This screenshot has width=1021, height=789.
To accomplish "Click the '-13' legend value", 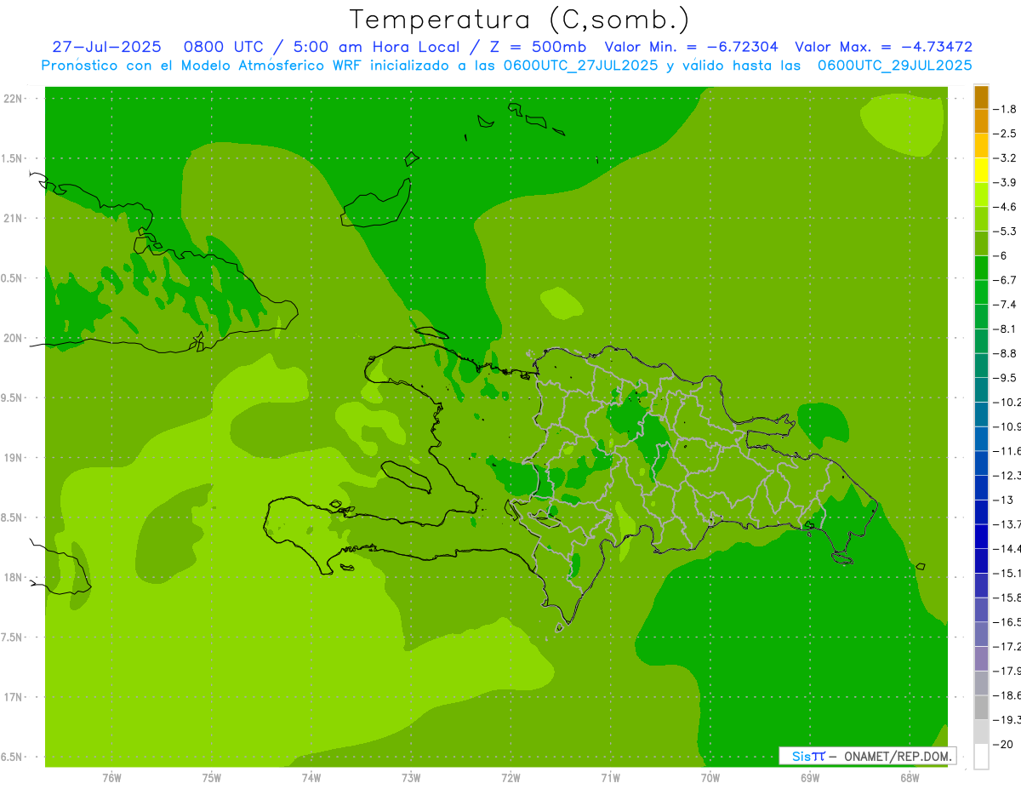I will tap(1003, 500).
